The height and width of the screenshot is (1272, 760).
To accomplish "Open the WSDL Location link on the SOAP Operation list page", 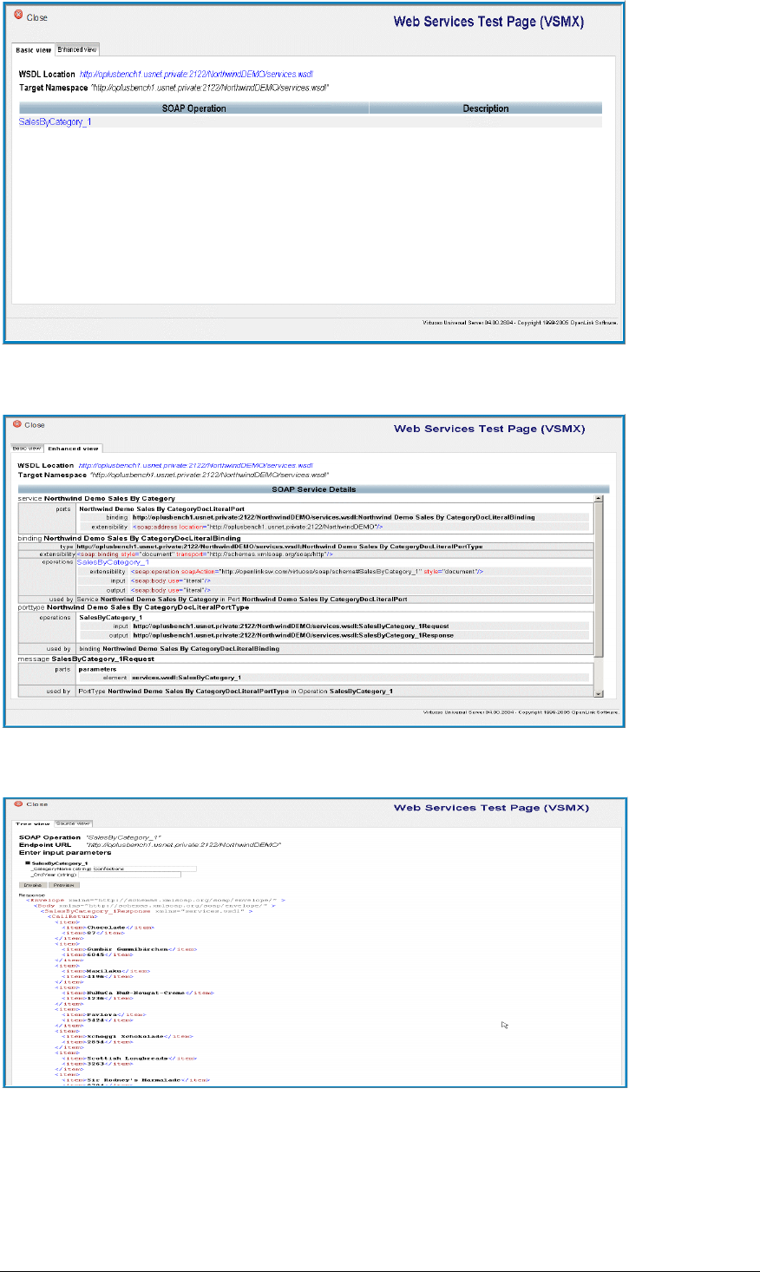I will tap(196, 75).
